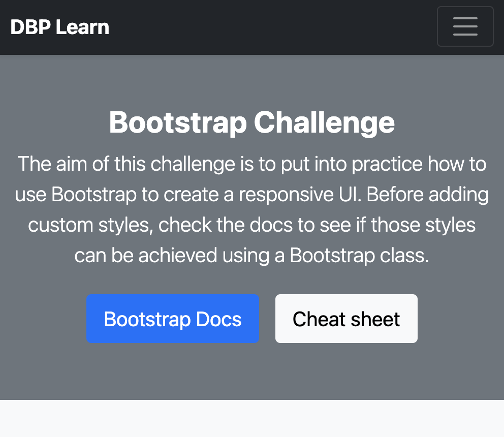Open the Bootstrap Docs button
Screen dimensions: 504x437
(173, 319)
